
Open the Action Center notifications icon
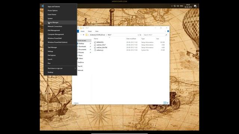click(195, 6)
